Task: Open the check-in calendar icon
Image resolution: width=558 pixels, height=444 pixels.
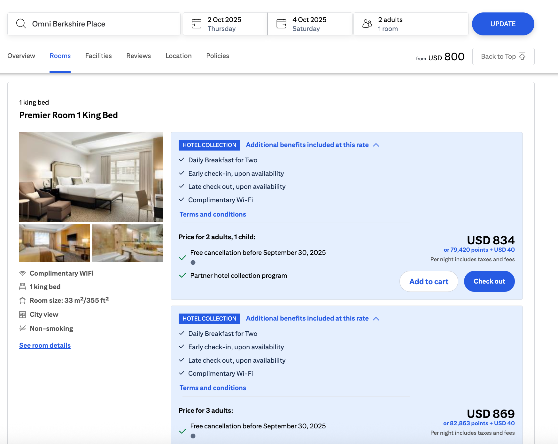Action: pos(196,24)
